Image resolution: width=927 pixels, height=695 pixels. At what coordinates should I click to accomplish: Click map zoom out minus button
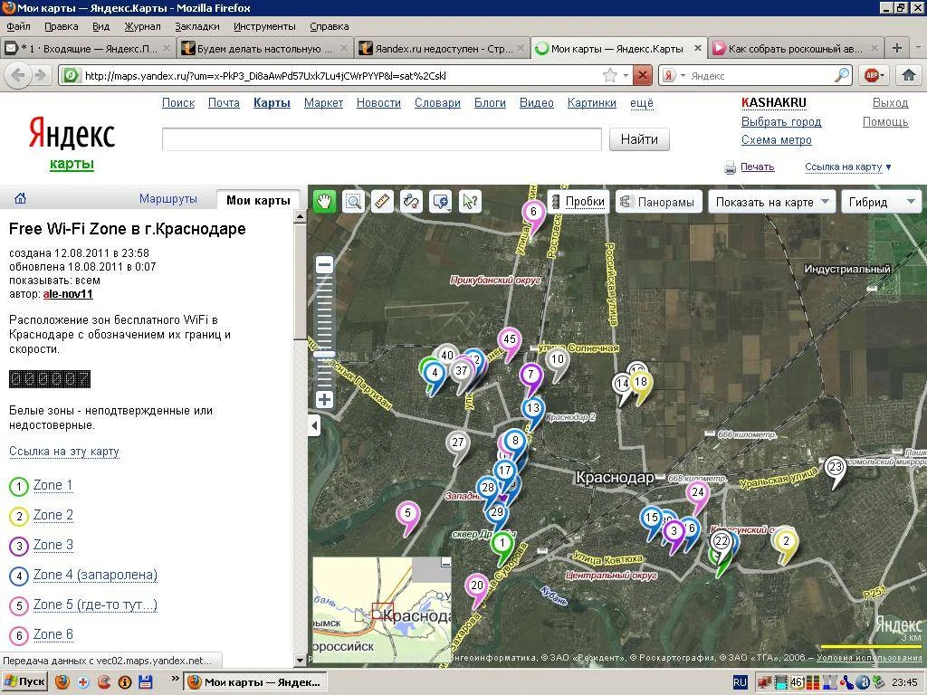tap(324, 264)
